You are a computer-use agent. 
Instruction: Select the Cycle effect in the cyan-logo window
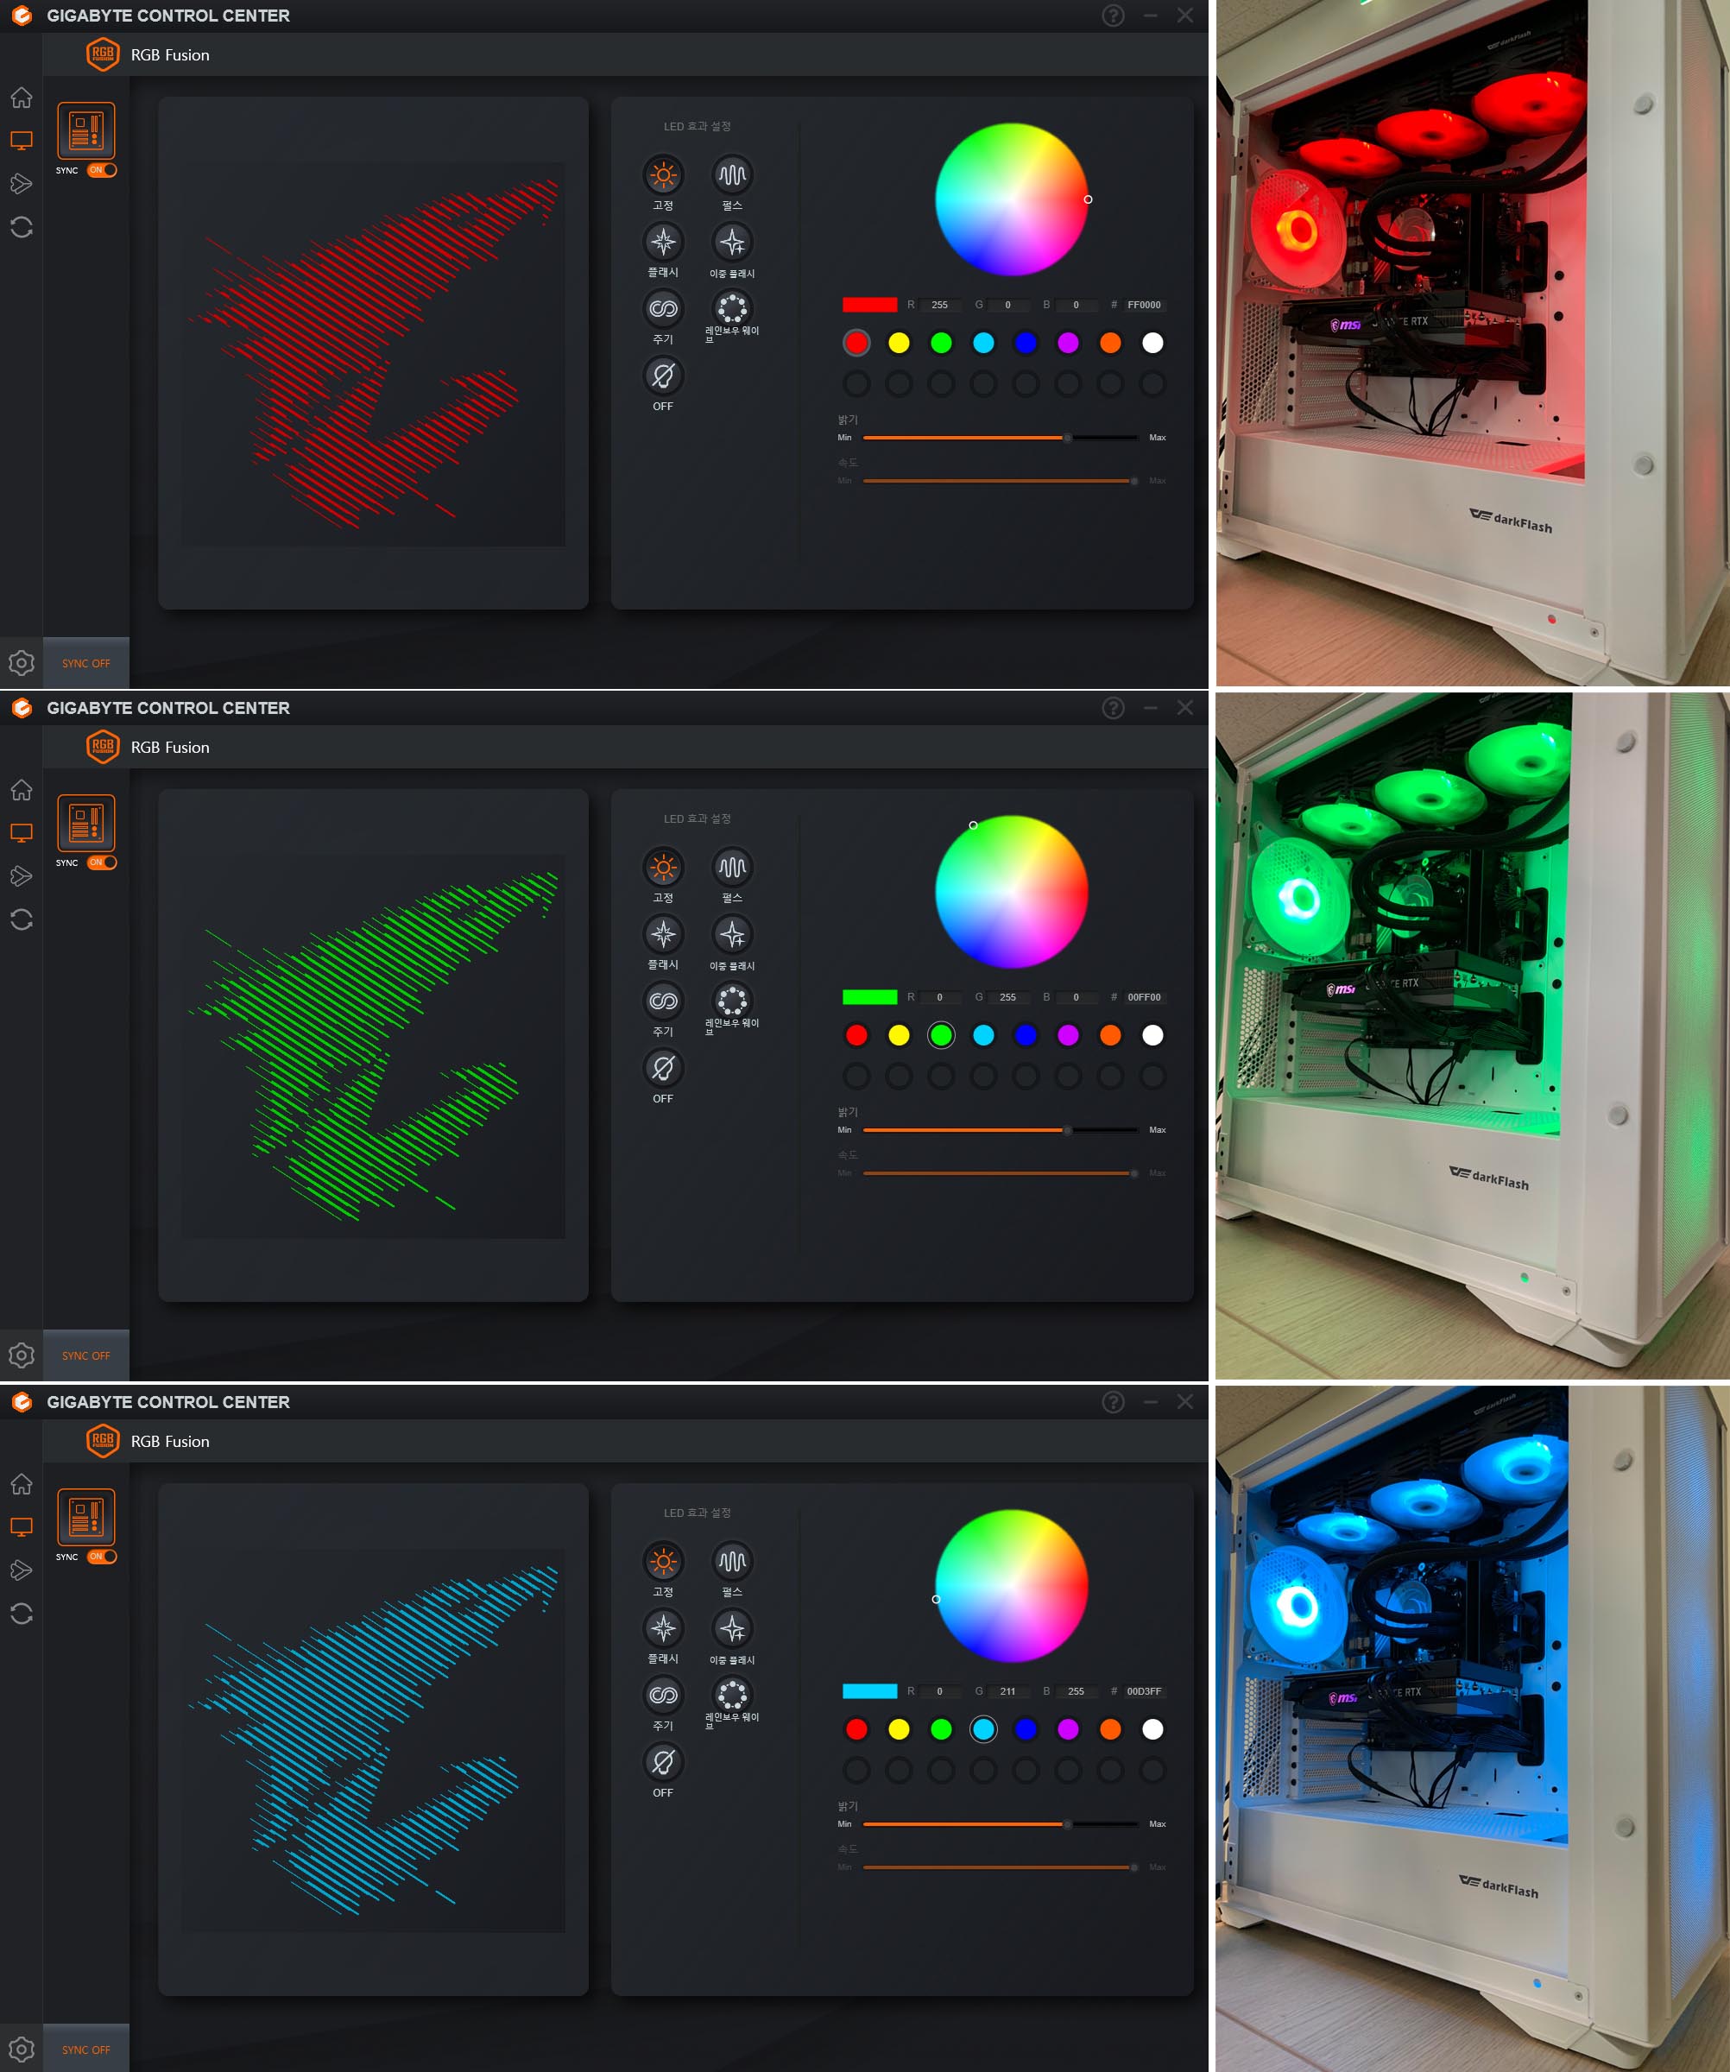(663, 1695)
